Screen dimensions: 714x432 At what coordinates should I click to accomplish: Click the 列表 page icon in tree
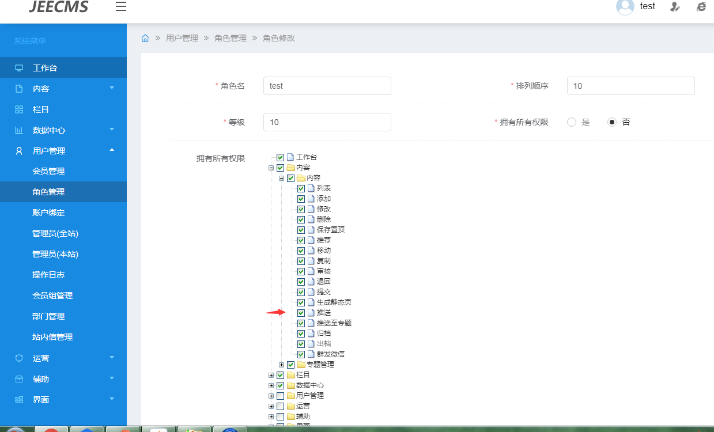[311, 188]
